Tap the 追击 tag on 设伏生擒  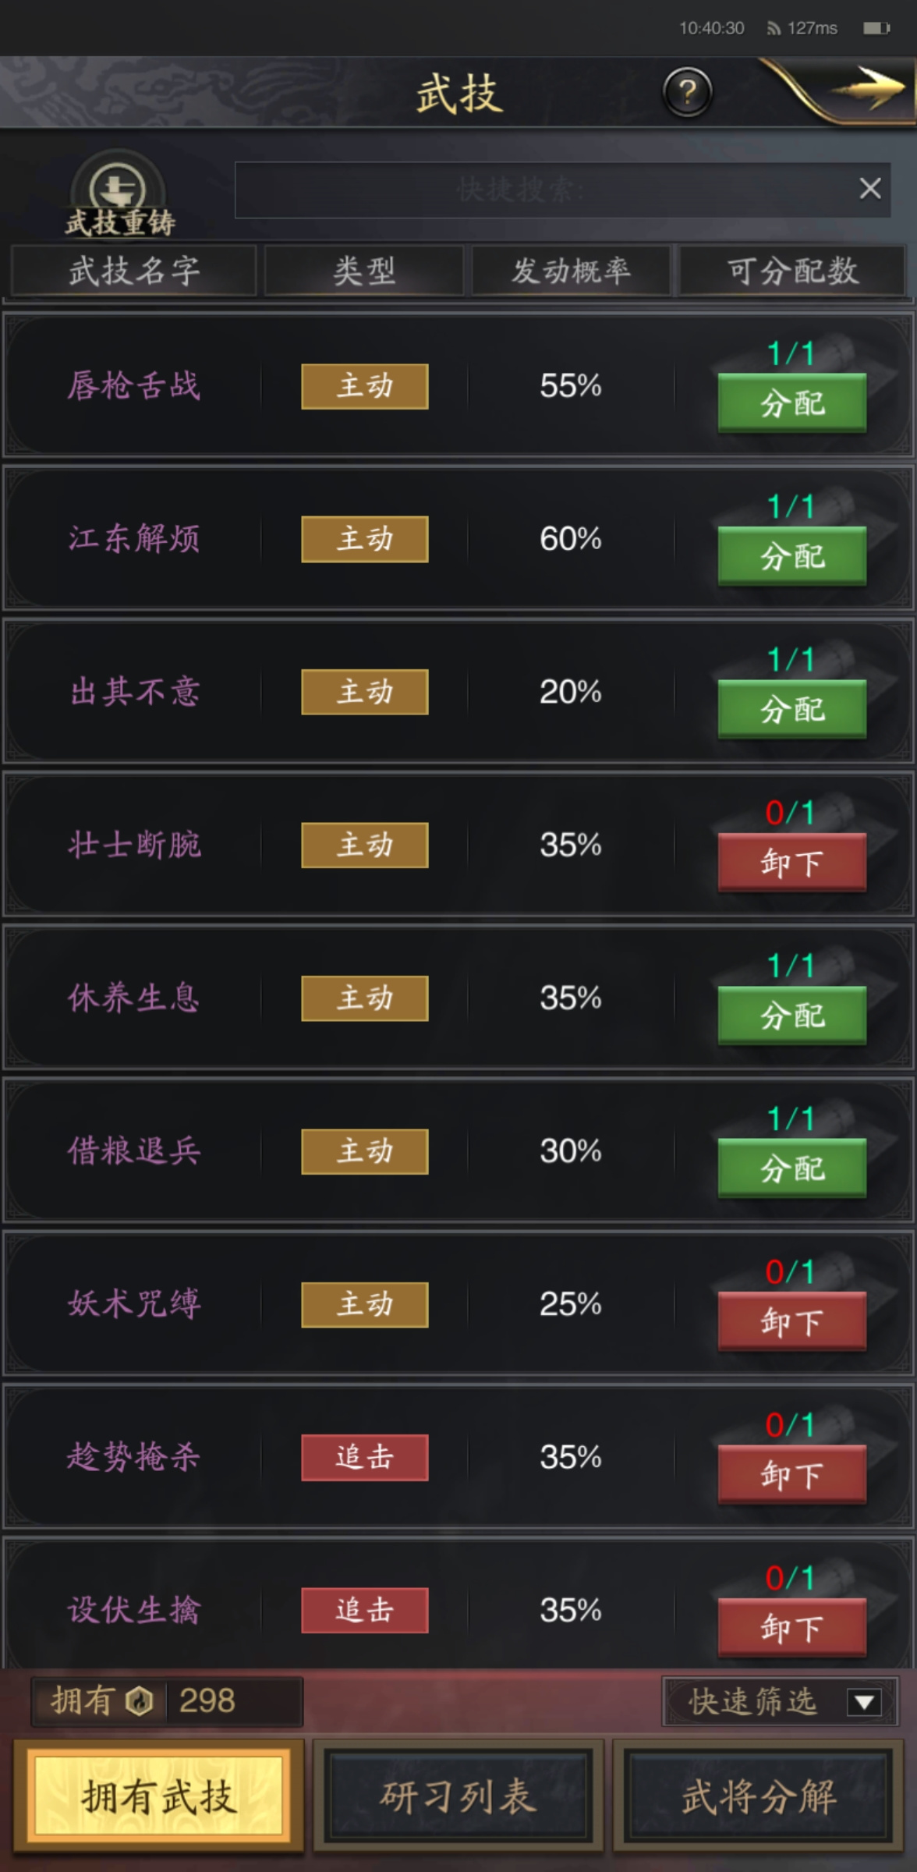coord(365,1610)
